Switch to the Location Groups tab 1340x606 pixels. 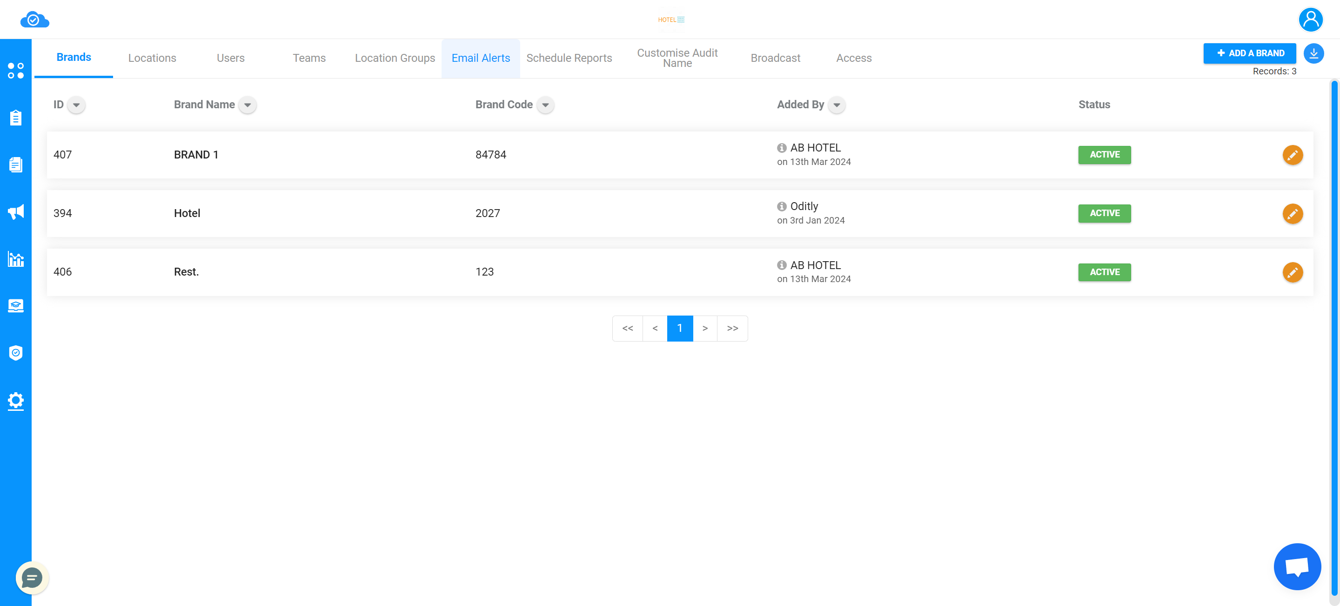pos(395,58)
